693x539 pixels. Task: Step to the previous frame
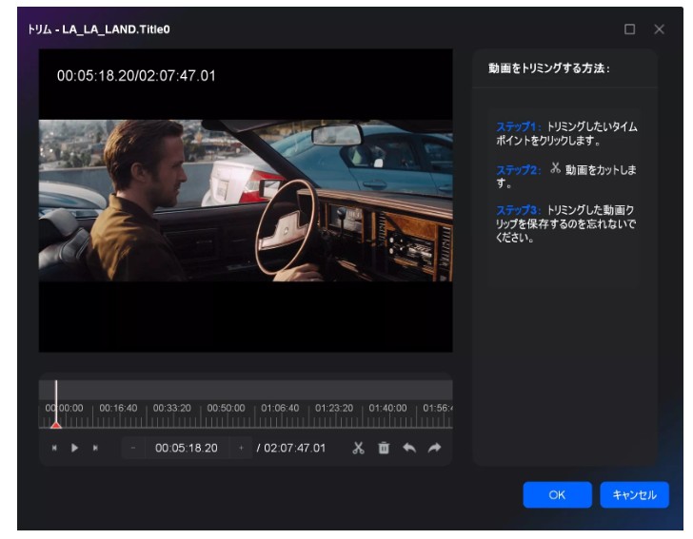point(54,448)
